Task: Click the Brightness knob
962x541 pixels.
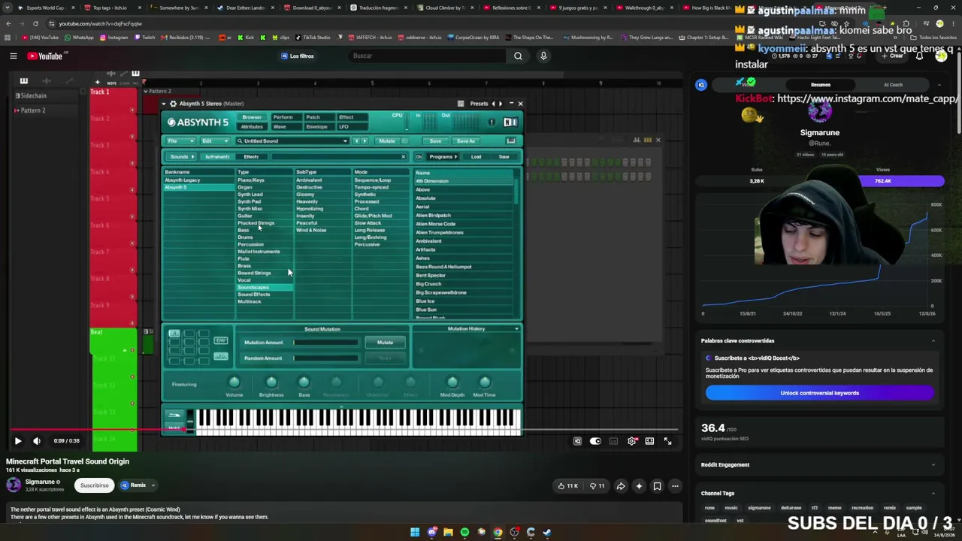Action: click(x=271, y=383)
